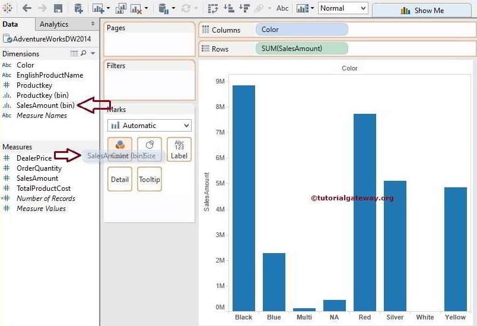Click the Run Update refresh icon
Screen dimensions: 477x326
click(186, 8)
